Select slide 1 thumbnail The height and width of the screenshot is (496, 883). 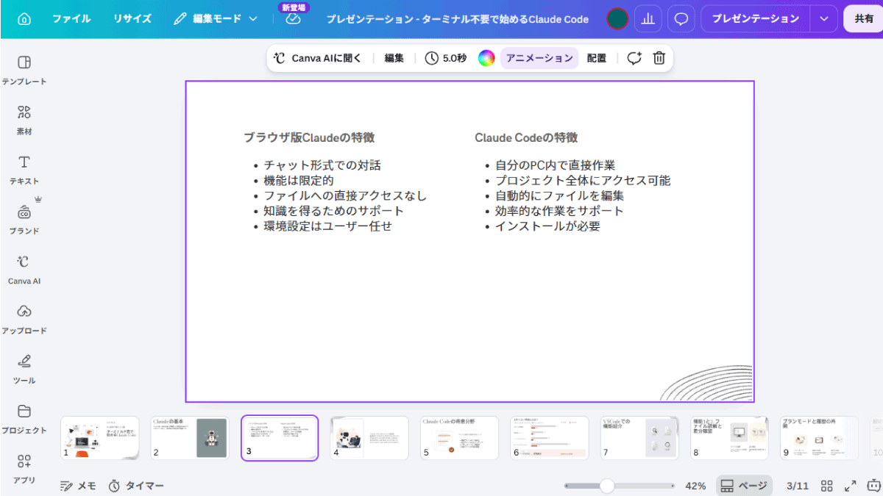pos(100,438)
